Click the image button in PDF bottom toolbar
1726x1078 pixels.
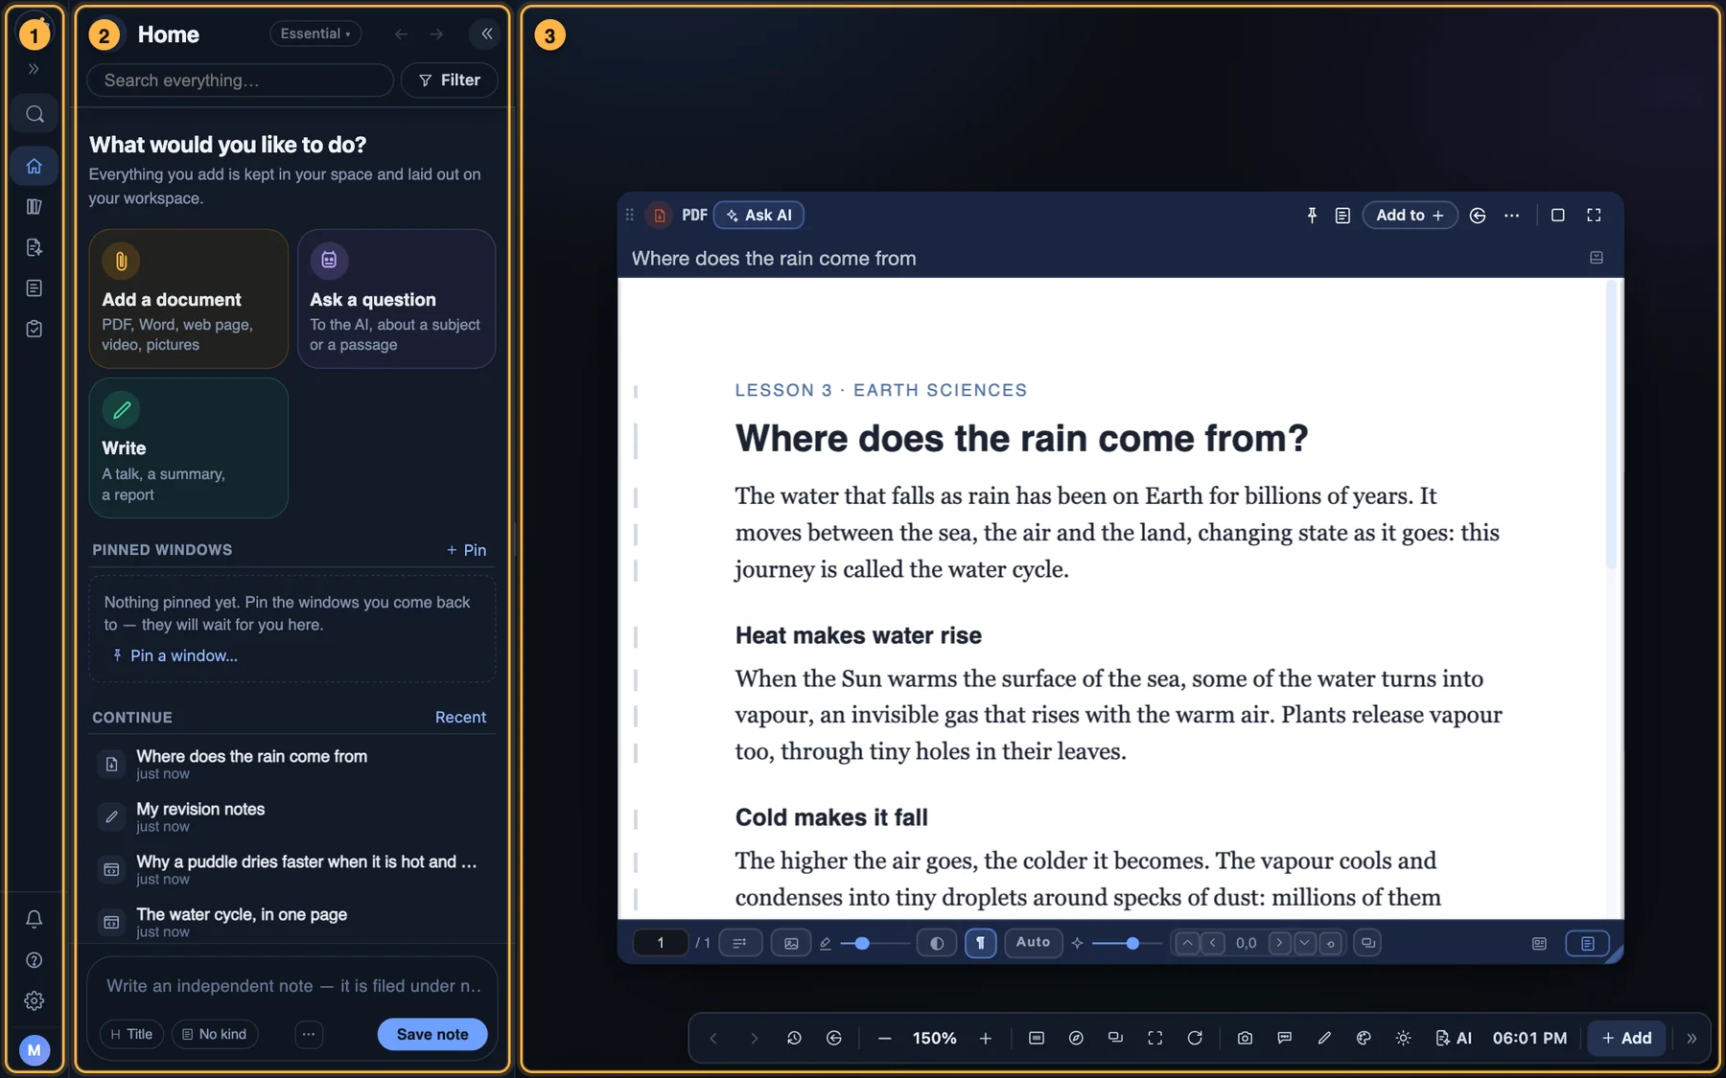(x=791, y=943)
